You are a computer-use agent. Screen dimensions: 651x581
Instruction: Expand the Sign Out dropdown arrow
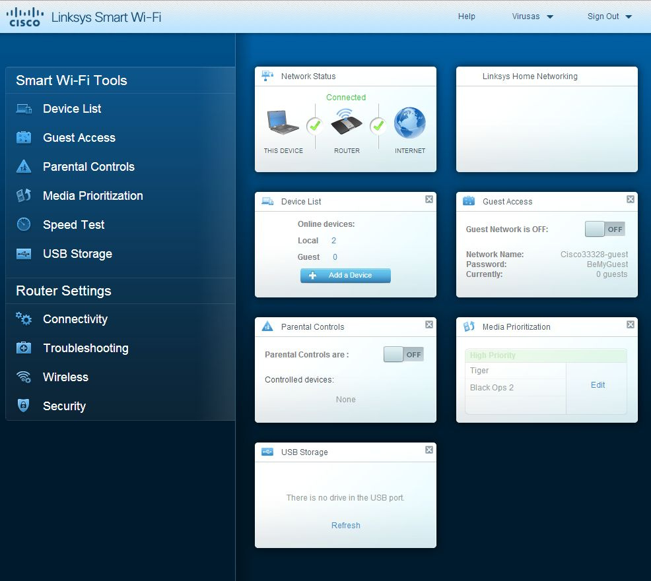tap(629, 17)
